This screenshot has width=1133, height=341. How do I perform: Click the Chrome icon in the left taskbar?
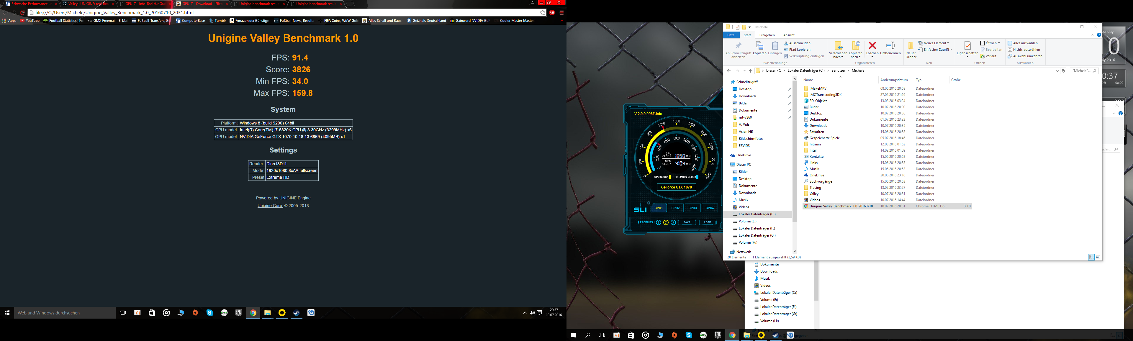coord(253,313)
